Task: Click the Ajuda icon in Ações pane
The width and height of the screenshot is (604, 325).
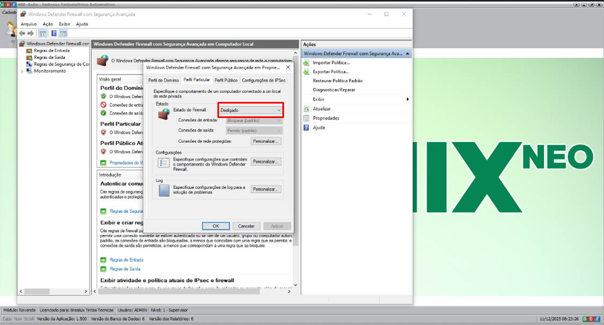Action: 307,127
